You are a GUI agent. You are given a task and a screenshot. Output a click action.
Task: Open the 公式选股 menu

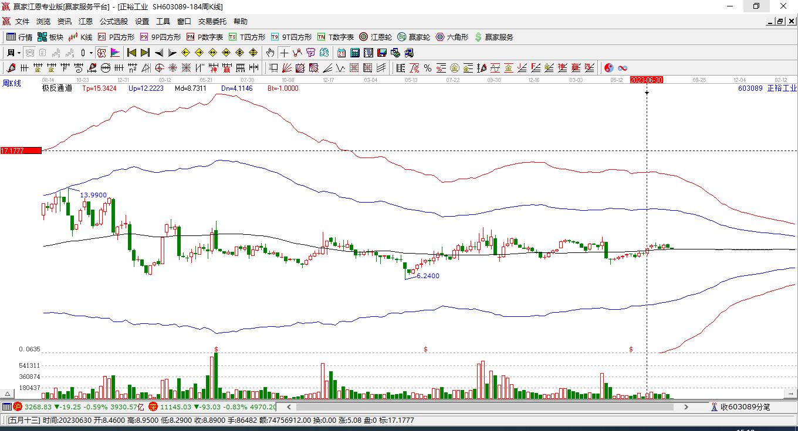click(x=114, y=22)
